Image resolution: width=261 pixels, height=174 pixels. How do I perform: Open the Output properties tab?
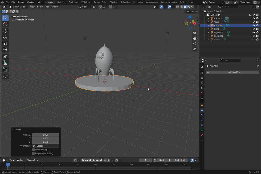click(202, 78)
